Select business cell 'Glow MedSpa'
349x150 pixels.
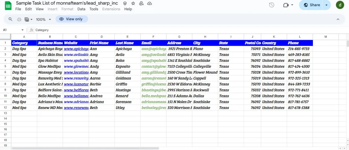click(50, 66)
